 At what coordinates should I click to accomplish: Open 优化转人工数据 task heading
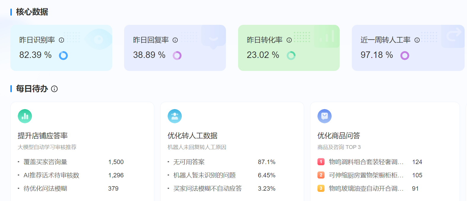(x=192, y=136)
